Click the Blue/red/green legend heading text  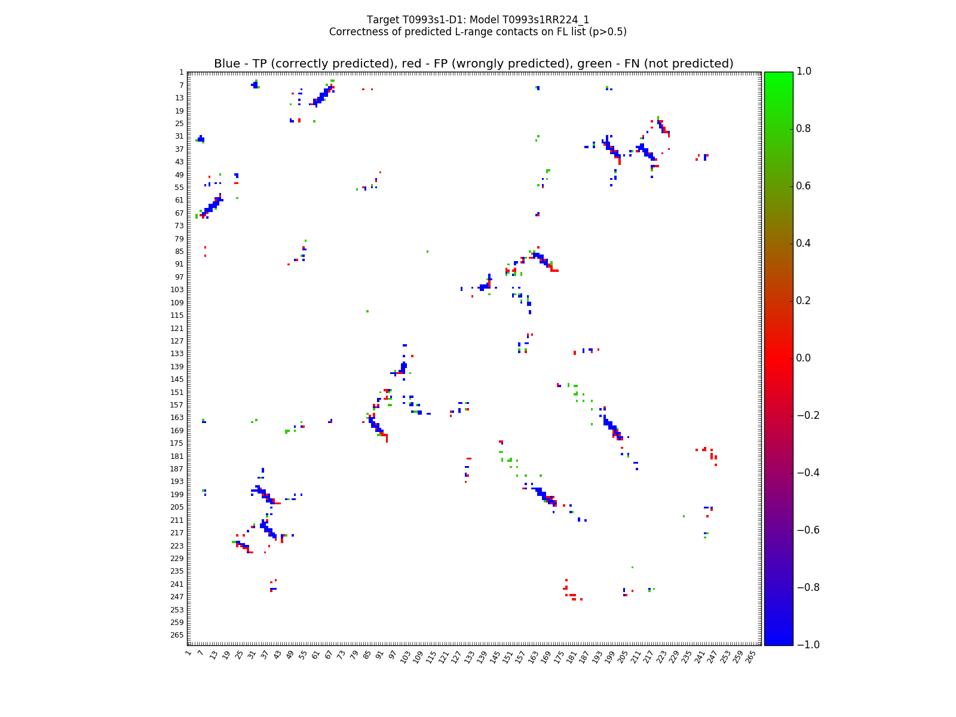(473, 64)
